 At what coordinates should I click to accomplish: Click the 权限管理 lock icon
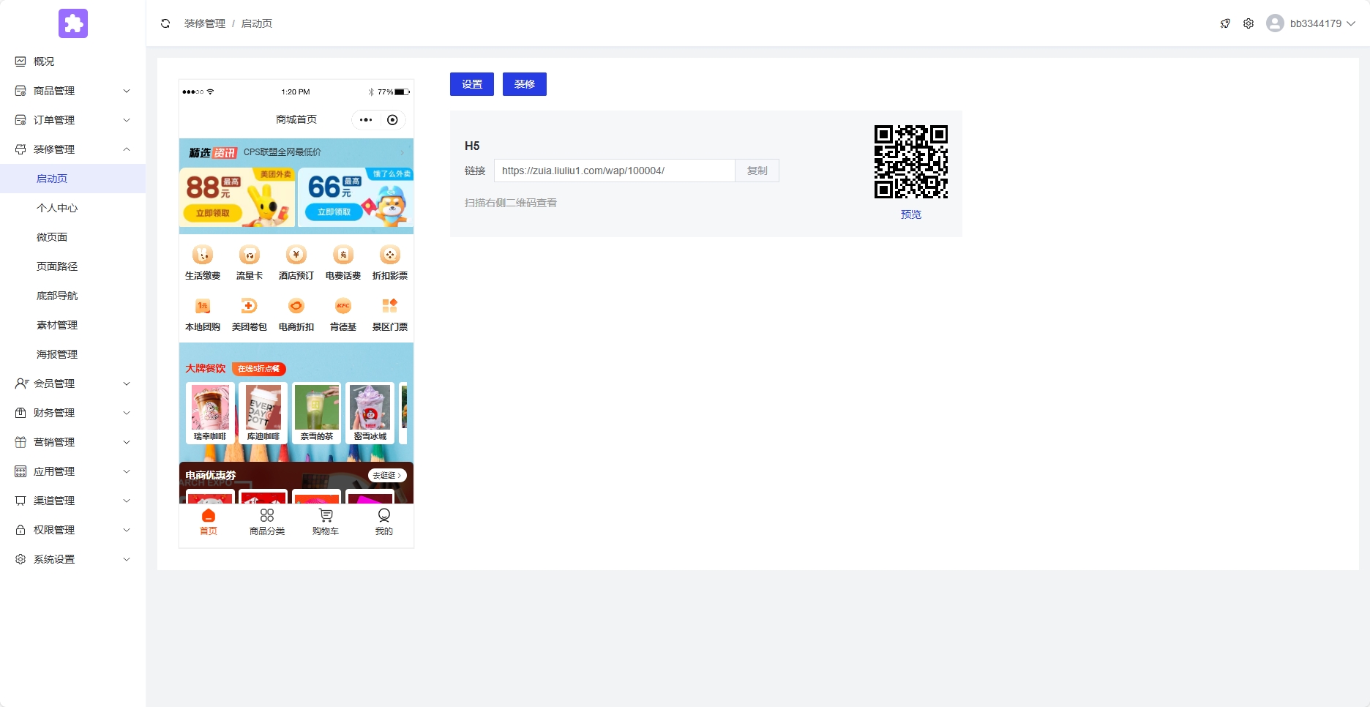(x=20, y=530)
